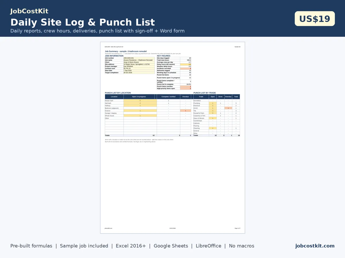
Task: Click the 'Job Summary - sample: 2-bathroom remodel' heading
Action: (126, 51)
